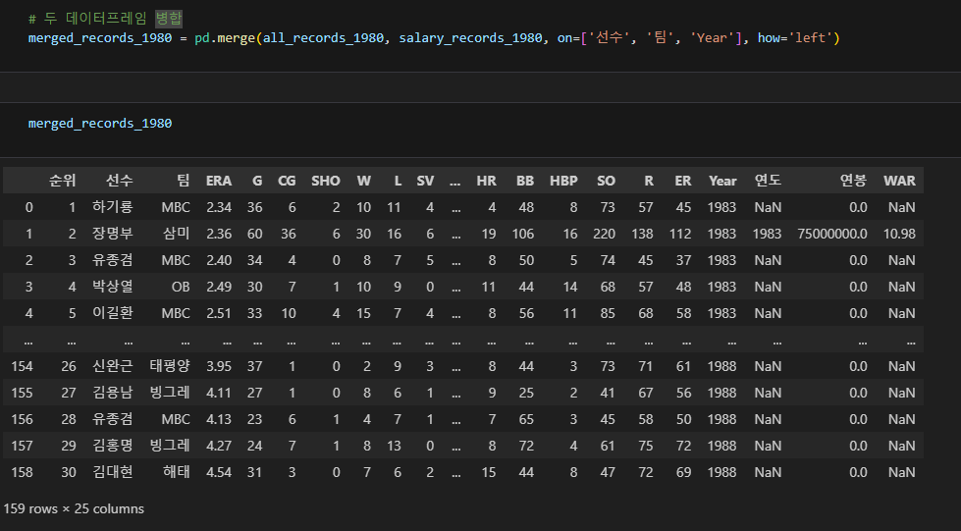The height and width of the screenshot is (531, 961).
Task: Click ERA value '2.34' in row 0
Action: [x=219, y=207]
